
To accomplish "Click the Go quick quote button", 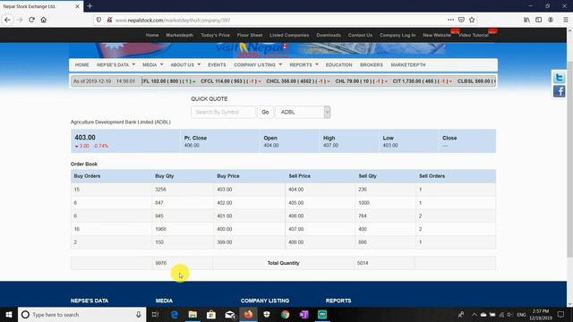I will (265, 112).
